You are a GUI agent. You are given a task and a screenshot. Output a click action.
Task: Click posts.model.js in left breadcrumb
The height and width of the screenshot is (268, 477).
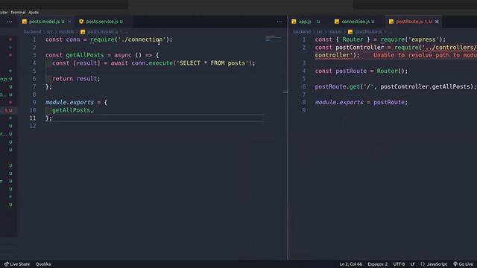click(x=103, y=31)
